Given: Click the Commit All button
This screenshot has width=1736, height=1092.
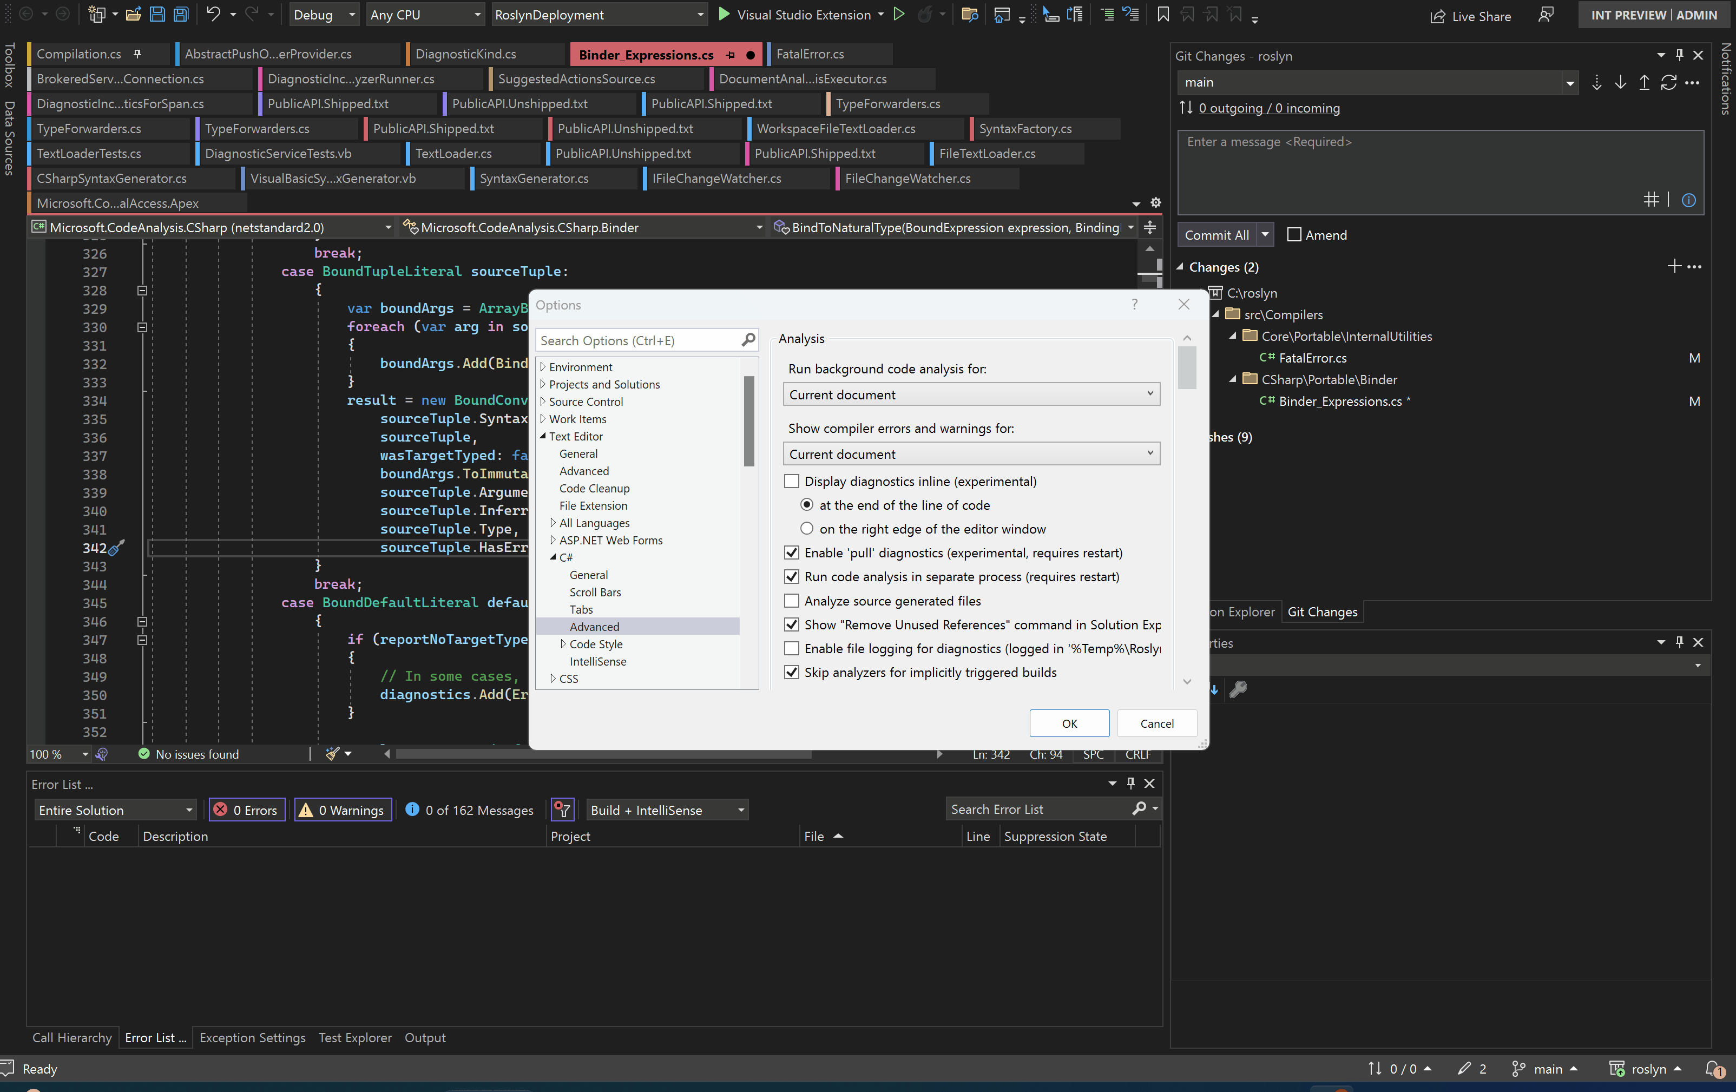Looking at the screenshot, I should (1217, 234).
